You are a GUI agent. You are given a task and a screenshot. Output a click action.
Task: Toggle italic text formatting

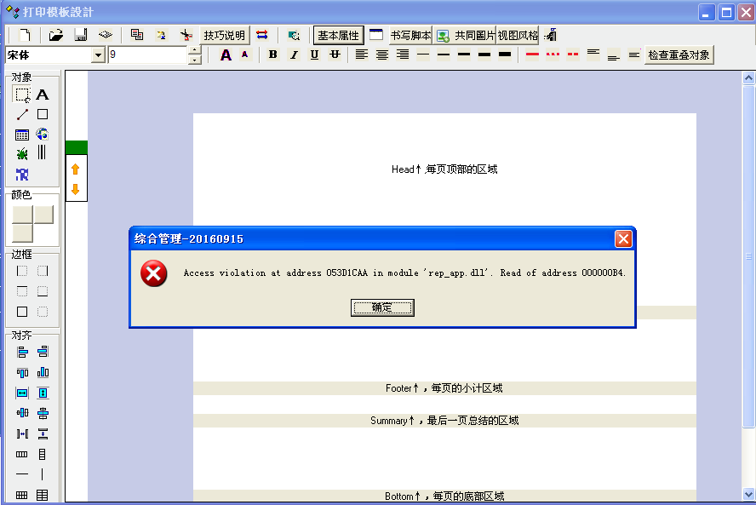point(294,55)
